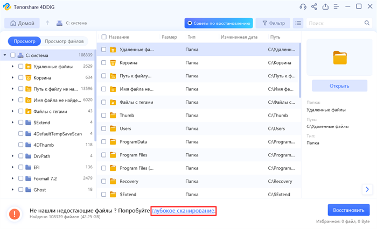This screenshot has width=377, height=229.
Task: Click the Foxmail 7.2 folder icon in tree
Action: click(x=29, y=178)
